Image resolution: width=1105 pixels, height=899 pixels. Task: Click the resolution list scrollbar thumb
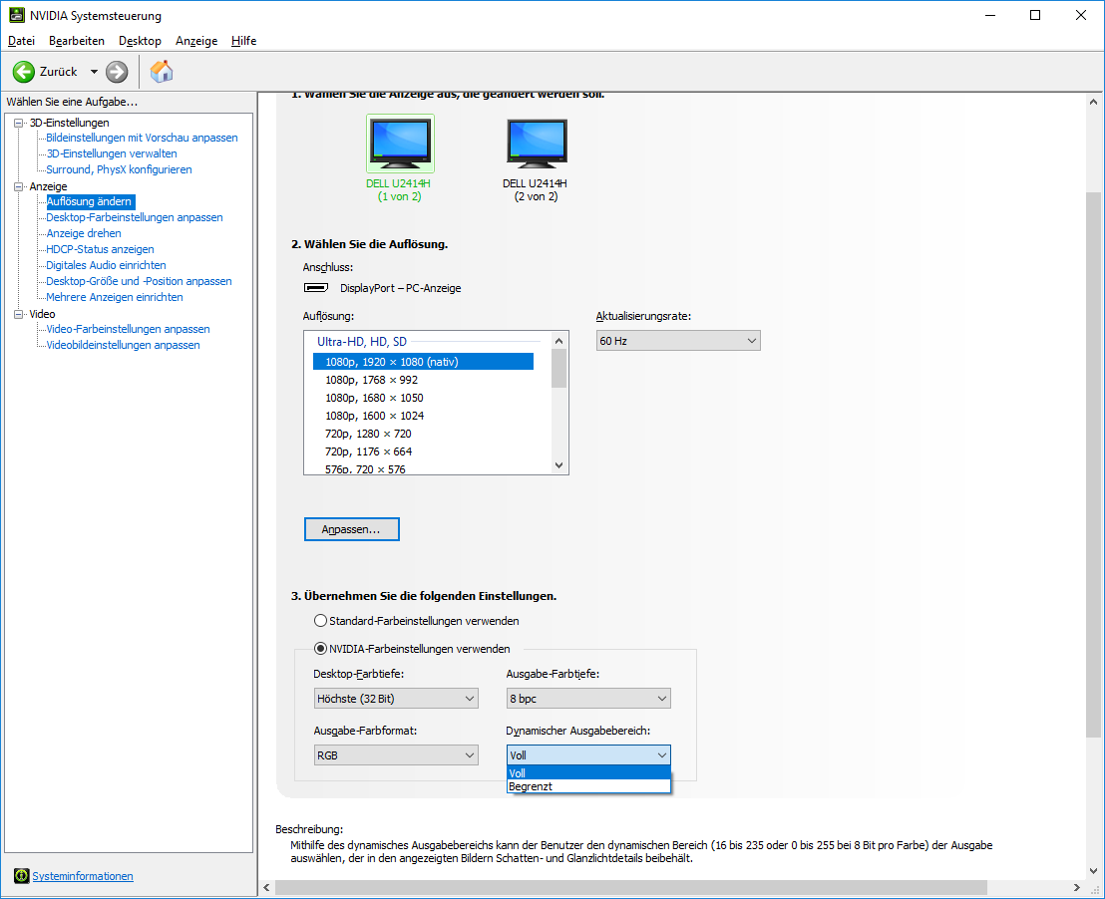[x=558, y=369]
